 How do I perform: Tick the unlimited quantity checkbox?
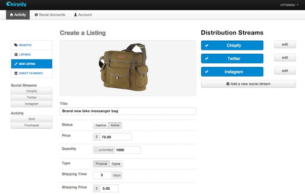point(96,150)
